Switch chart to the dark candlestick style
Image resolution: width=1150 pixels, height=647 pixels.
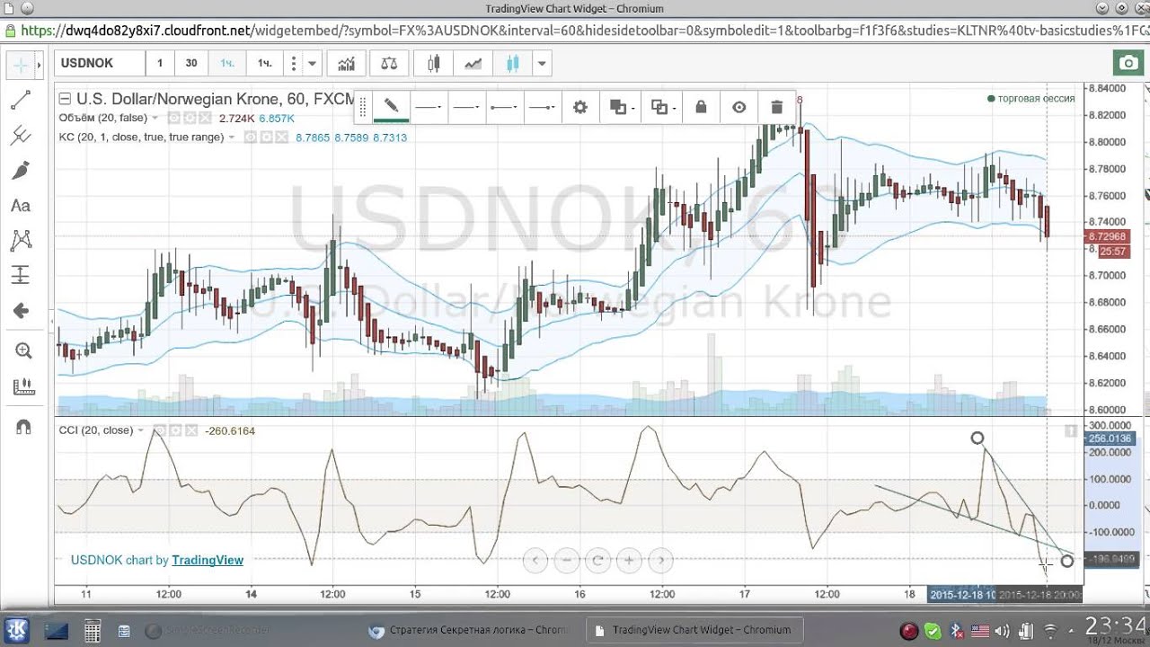(x=434, y=64)
